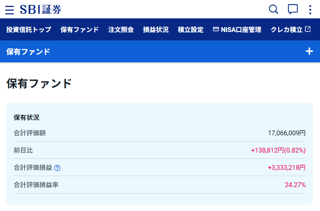Follow the クレカ積立 link
320x211 pixels.
point(287,30)
